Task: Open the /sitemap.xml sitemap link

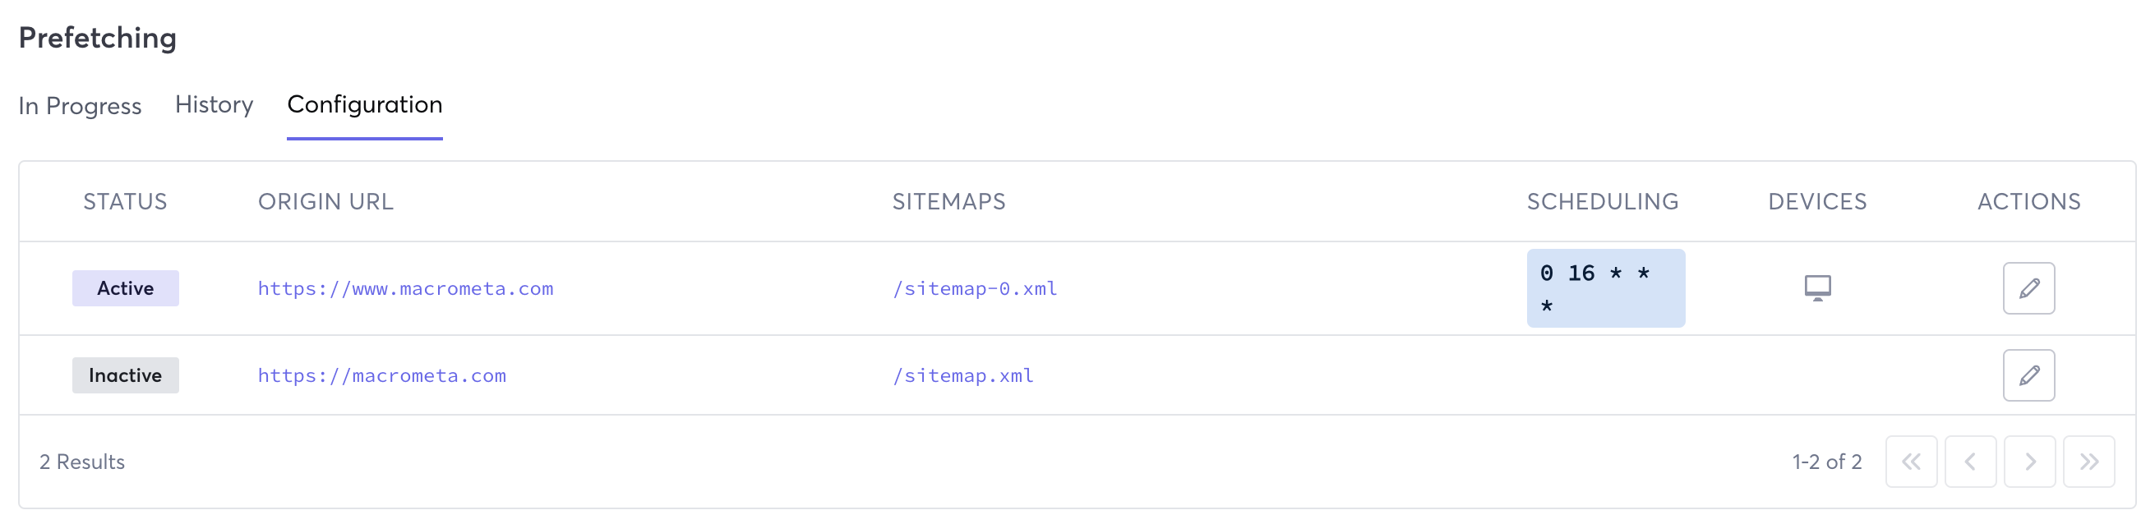Action: pyautogui.click(x=962, y=375)
